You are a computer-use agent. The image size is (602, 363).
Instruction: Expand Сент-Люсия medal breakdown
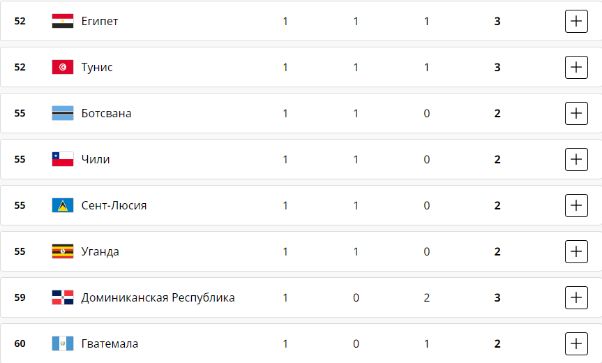(x=575, y=205)
